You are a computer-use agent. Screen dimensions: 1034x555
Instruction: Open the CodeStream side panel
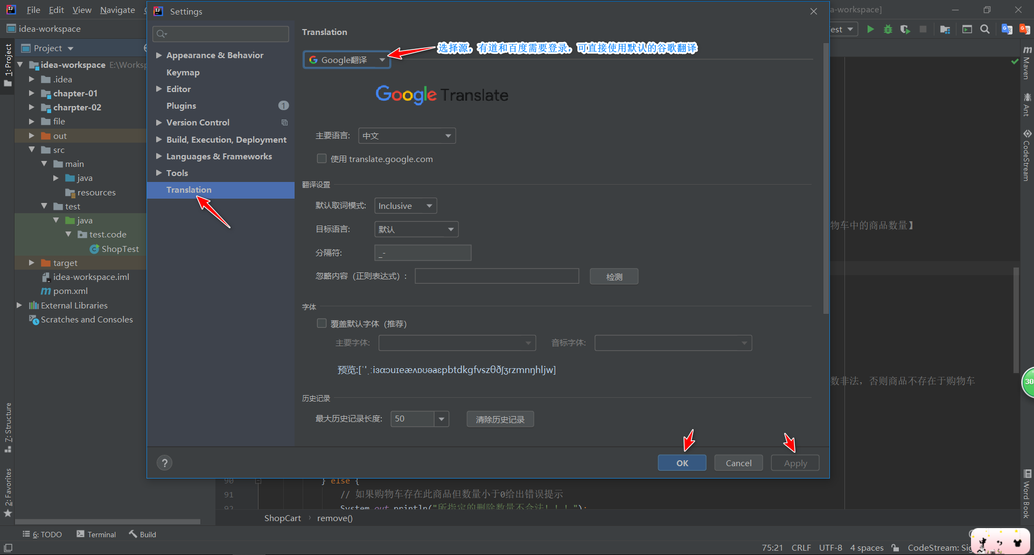pos(1027,155)
